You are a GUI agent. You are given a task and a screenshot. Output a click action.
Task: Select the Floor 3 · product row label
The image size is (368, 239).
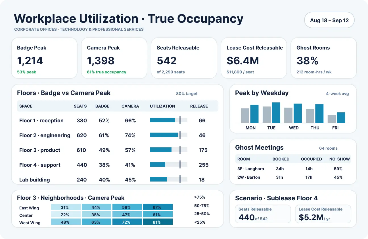point(40,150)
